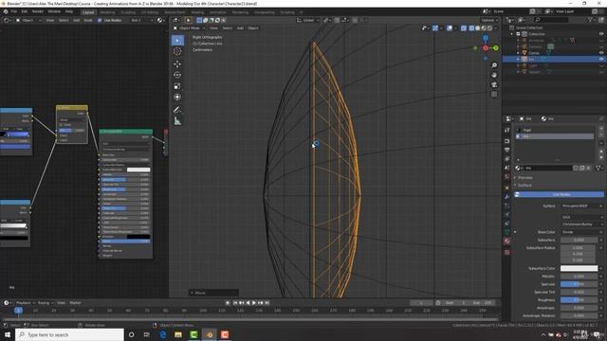Open the Keying popover in timeline
This screenshot has width=607, height=341.
[46, 303]
